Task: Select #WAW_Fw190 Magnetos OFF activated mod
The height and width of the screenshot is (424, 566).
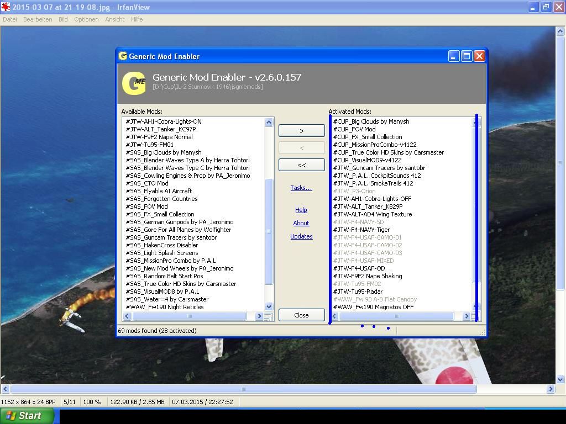Action: [373, 307]
